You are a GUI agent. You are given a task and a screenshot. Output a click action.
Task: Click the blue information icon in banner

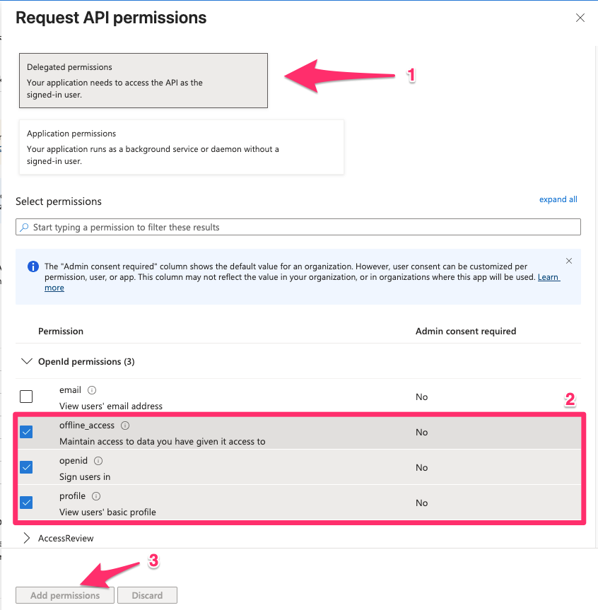tap(33, 266)
